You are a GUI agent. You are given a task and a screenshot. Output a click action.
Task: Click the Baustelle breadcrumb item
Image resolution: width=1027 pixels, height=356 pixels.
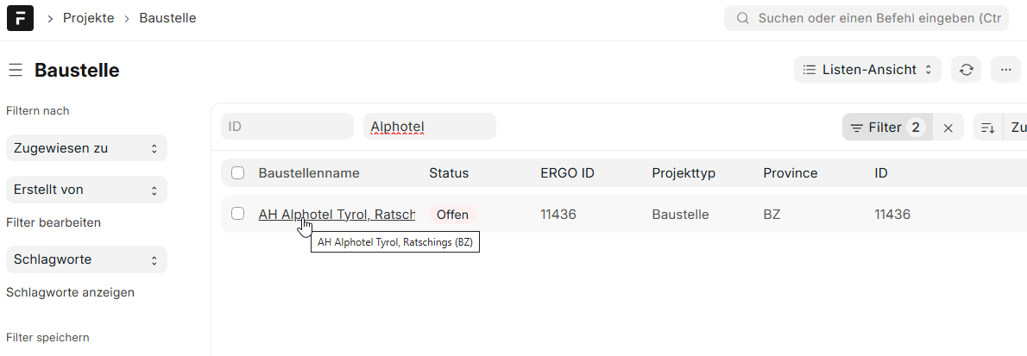(x=167, y=18)
